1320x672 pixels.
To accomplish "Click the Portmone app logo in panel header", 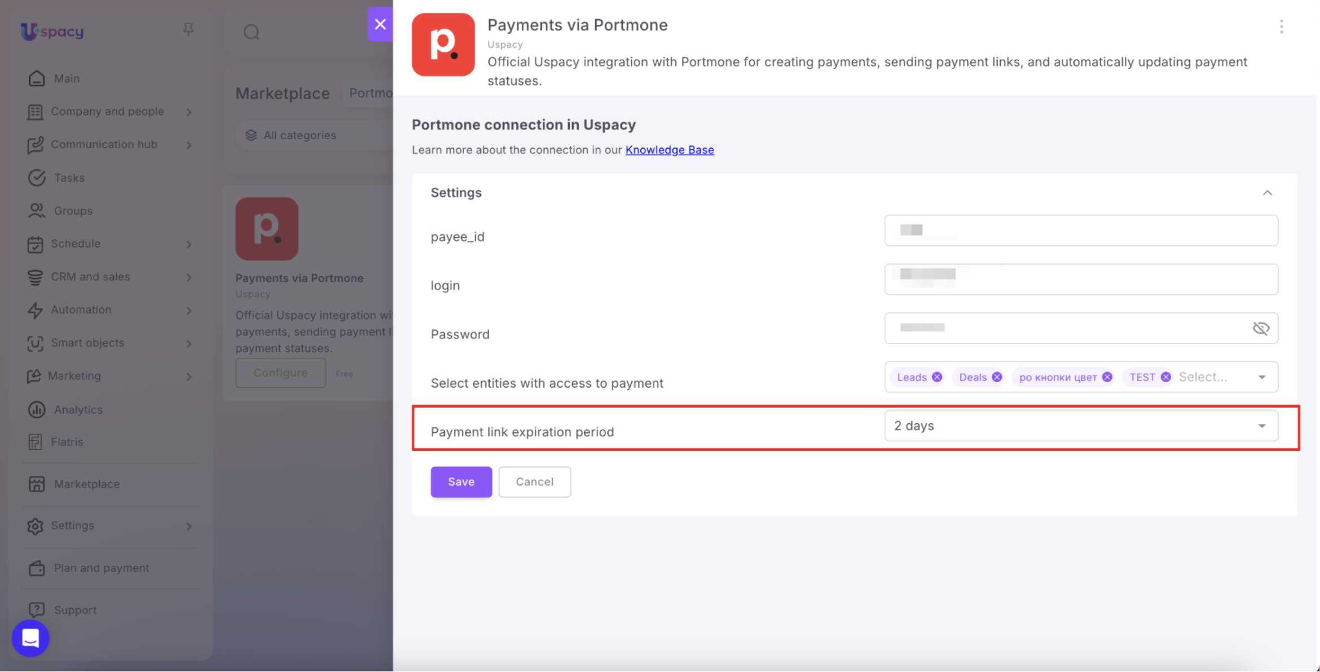I will (443, 45).
